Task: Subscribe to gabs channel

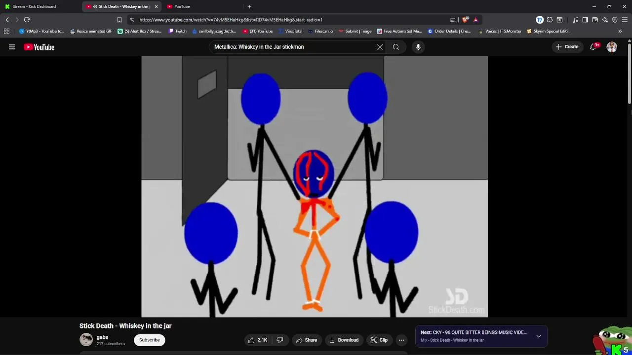Action: point(149,340)
